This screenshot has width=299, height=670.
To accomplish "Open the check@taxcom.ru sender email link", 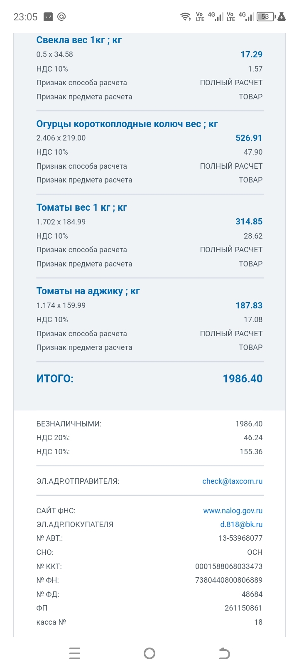I will pos(232,481).
